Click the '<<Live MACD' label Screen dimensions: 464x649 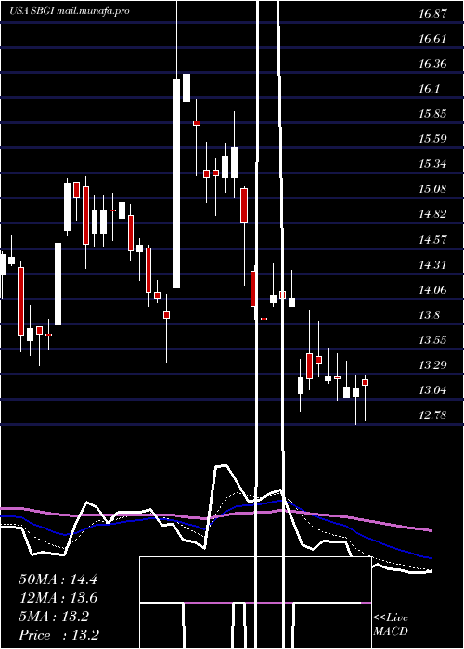coord(391,625)
